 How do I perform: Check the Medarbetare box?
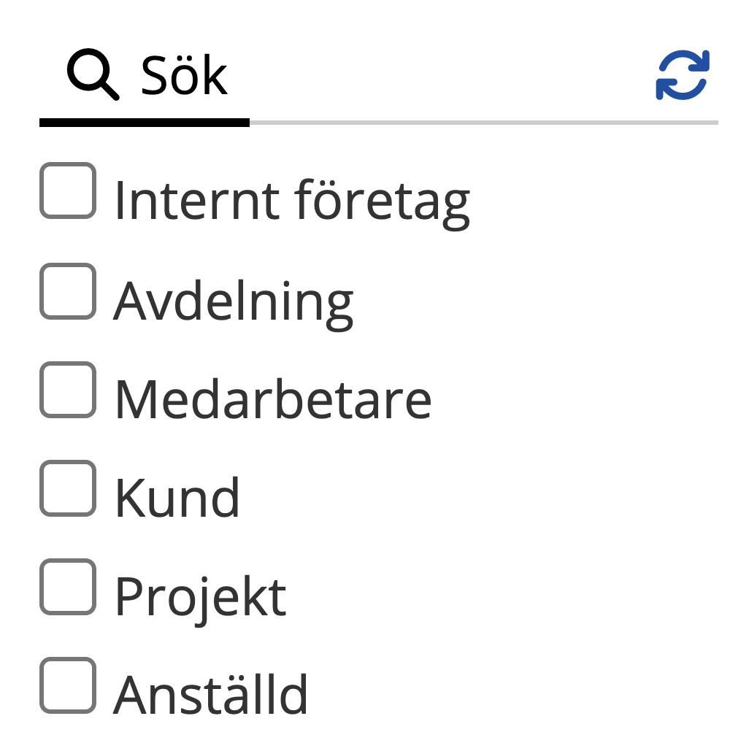(x=68, y=390)
